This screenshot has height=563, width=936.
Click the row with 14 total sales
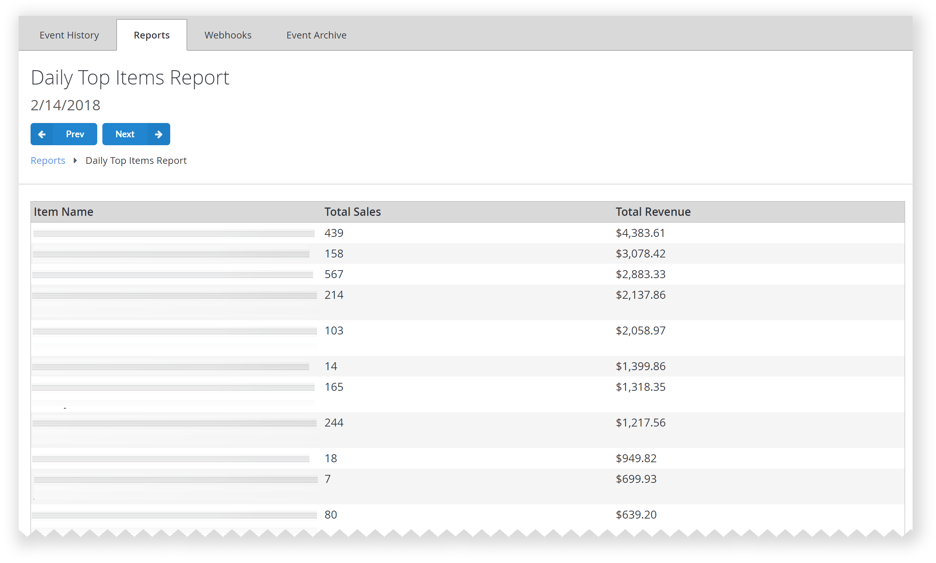pos(468,366)
